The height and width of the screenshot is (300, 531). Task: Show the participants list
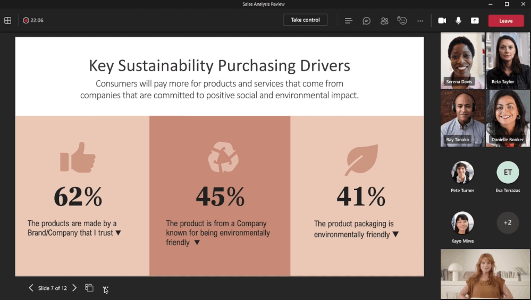pos(384,21)
